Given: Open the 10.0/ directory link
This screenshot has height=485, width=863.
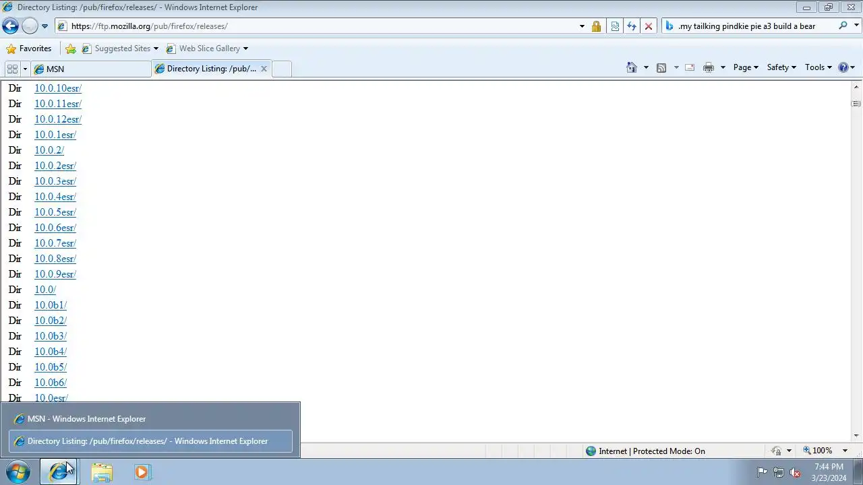Looking at the screenshot, I should pyautogui.click(x=45, y=290).
